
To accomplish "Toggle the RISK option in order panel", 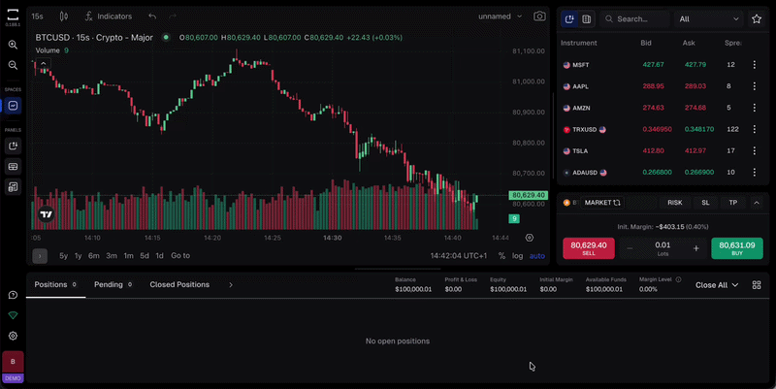I will click(x=674, y=203).
